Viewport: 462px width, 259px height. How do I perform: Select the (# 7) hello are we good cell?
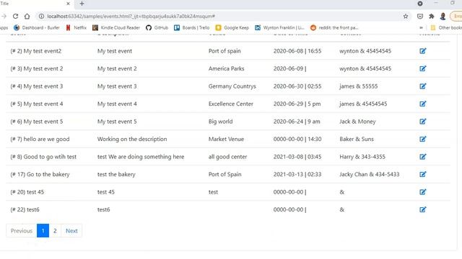pyautogui.click(x=40, y=139)
